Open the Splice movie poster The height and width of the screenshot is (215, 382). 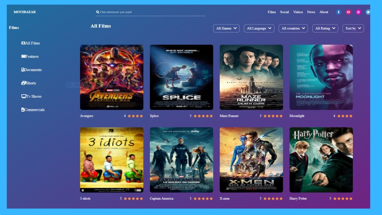pyautogui.click(x=181, y=77)
